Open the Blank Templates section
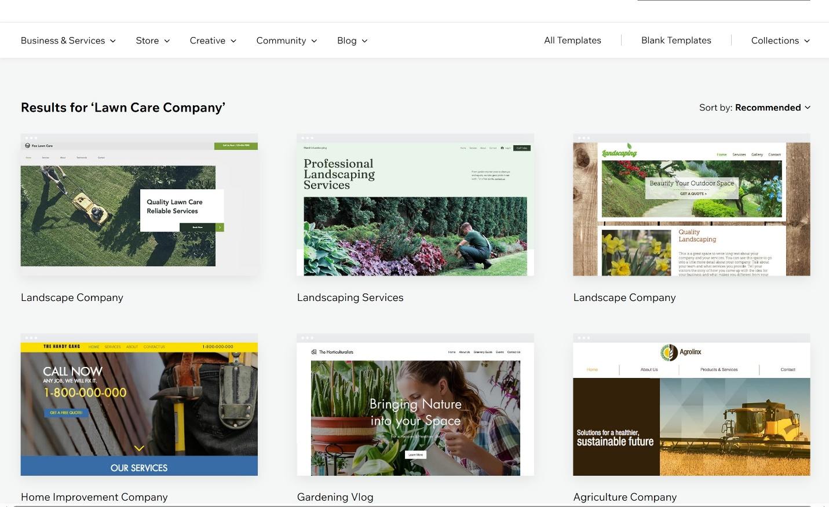829x507 pixels. 676,40
